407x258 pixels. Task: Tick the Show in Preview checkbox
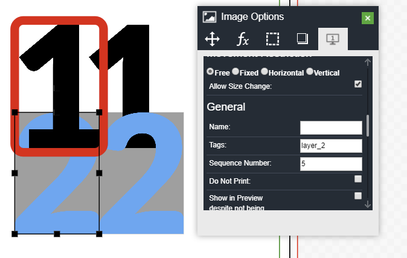tap(358, 196)
